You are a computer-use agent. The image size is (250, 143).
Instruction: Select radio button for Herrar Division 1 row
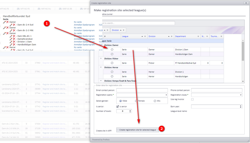coord(112,72)
